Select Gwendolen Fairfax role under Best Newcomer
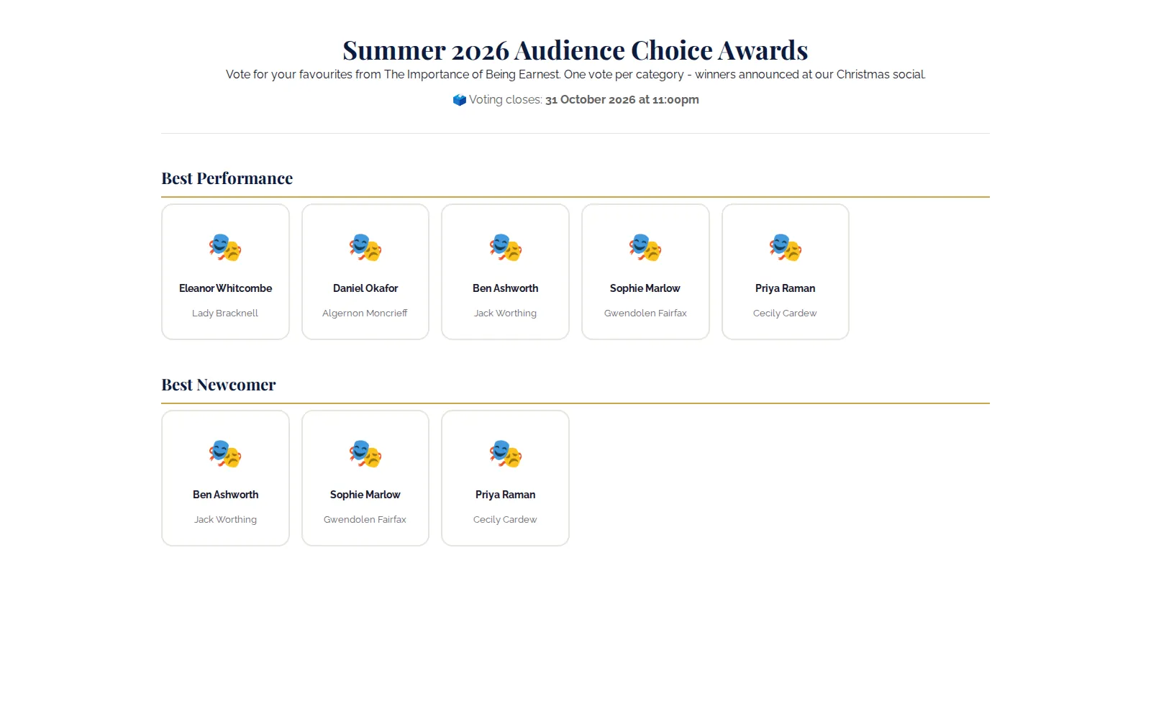The image size is (1151, 719). coord(365,520)
